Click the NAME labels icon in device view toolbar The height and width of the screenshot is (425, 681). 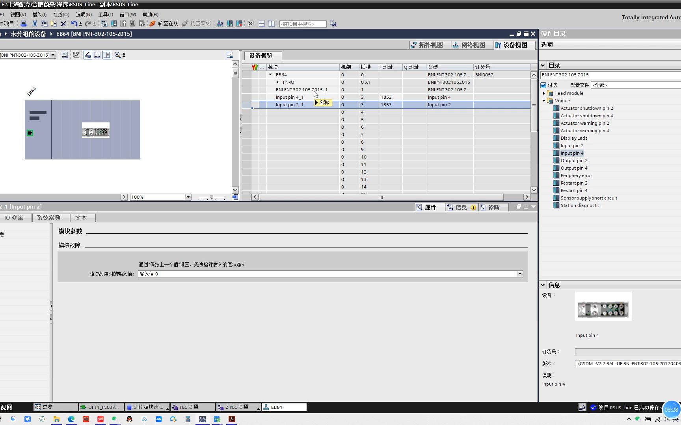click(x=76, y=55)
